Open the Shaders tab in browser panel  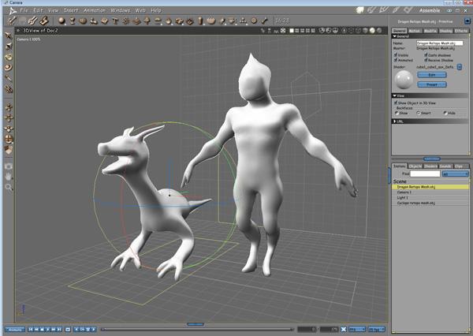point(430,166)
